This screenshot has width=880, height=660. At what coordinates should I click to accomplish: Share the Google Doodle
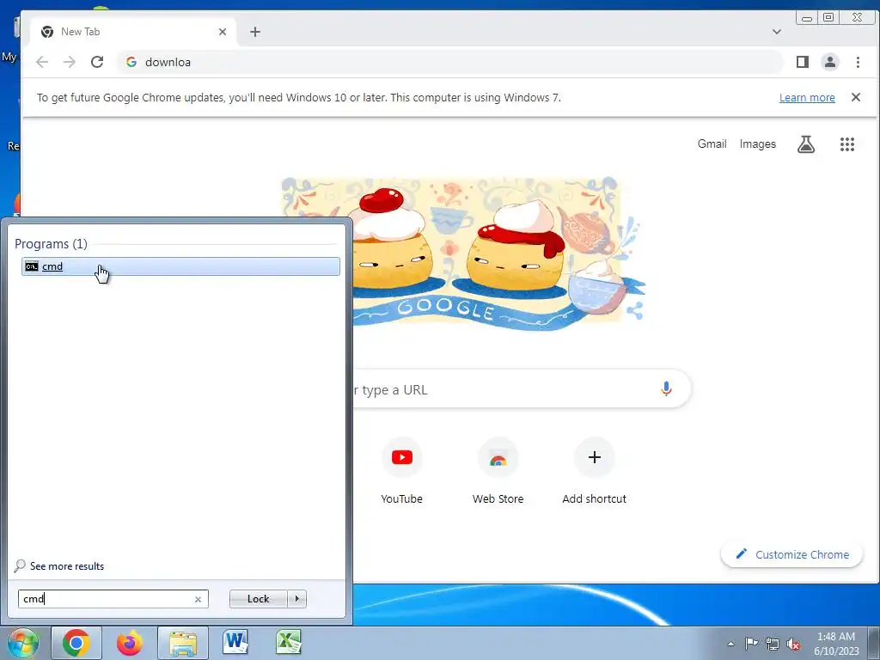(x=635, y=310)
